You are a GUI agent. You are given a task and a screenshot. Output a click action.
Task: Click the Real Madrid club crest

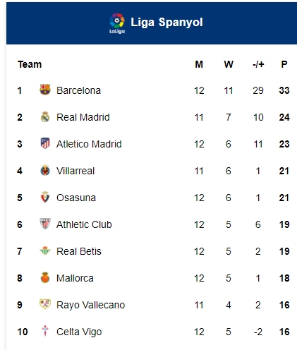tap(45, 116)
